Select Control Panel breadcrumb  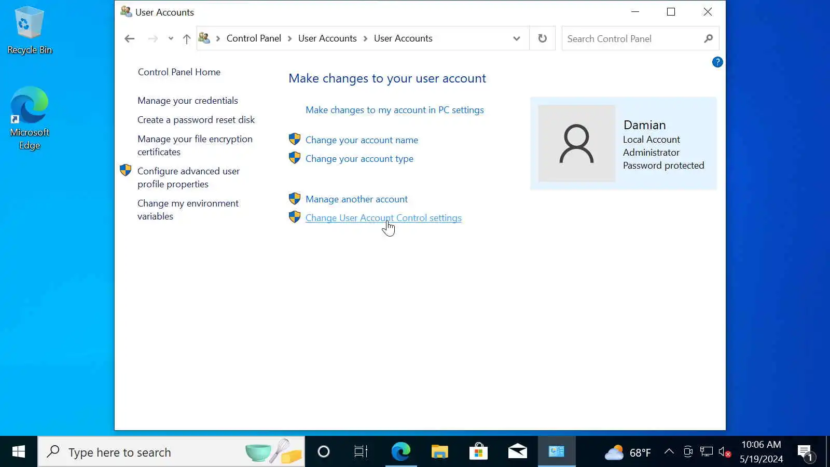click(254, 38)
